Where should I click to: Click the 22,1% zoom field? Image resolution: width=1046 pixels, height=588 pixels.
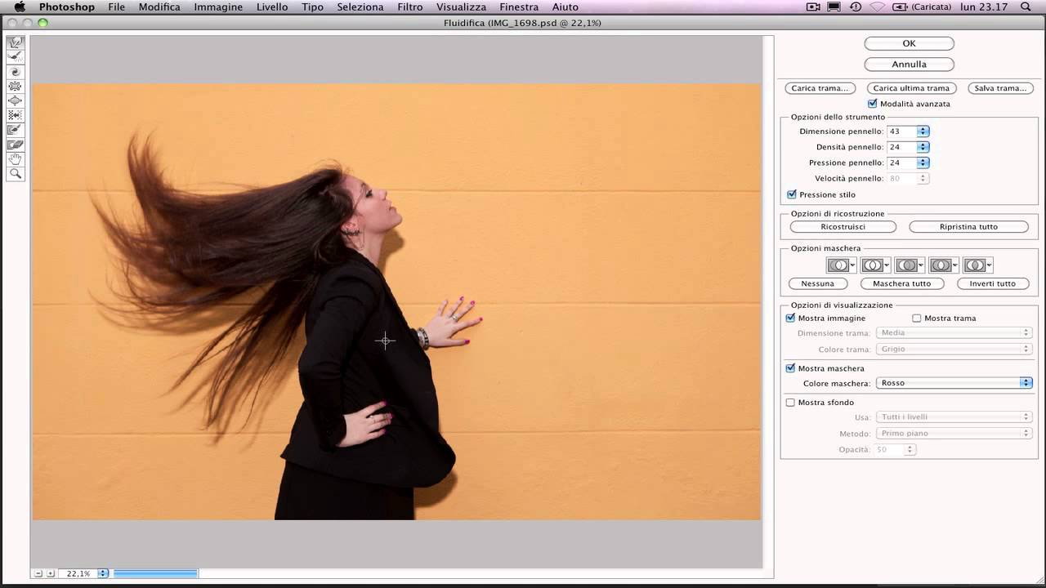(78, 573)
